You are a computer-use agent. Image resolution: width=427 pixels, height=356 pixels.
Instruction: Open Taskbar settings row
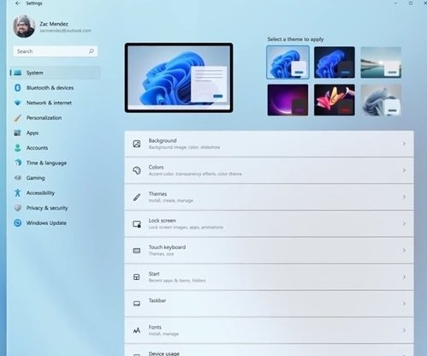[269, 304]
